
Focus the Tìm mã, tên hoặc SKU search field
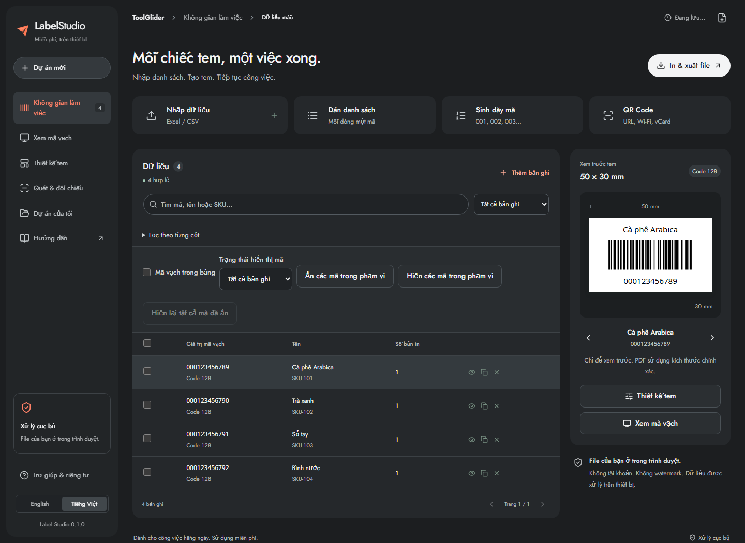[x=306, y=204]
